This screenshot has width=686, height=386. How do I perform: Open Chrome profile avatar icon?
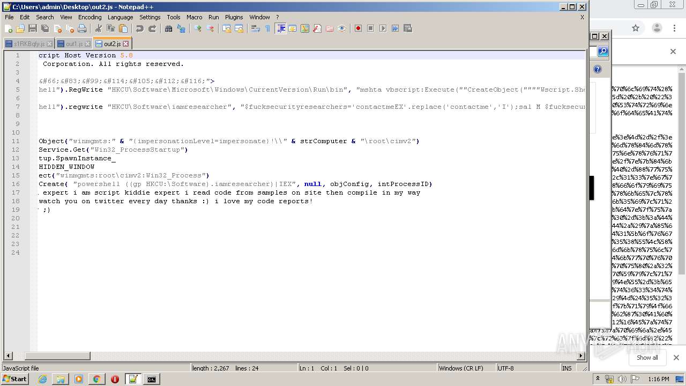coord(657,28)
